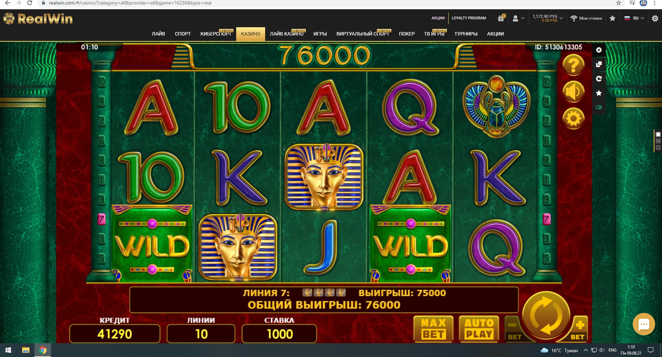Select the two-column split view layout

click(x=658, y=141)
